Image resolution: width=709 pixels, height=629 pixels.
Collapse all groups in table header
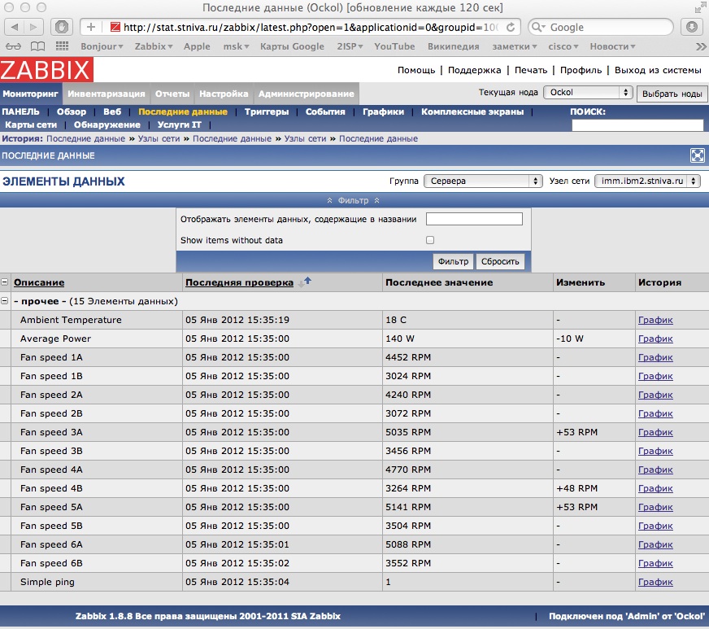click(5, 282)
